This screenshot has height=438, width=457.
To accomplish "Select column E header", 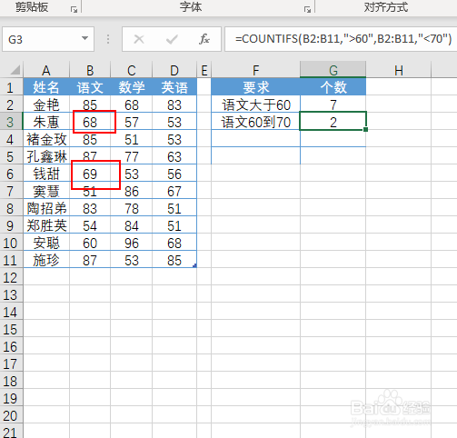I will tap(204, 70).
